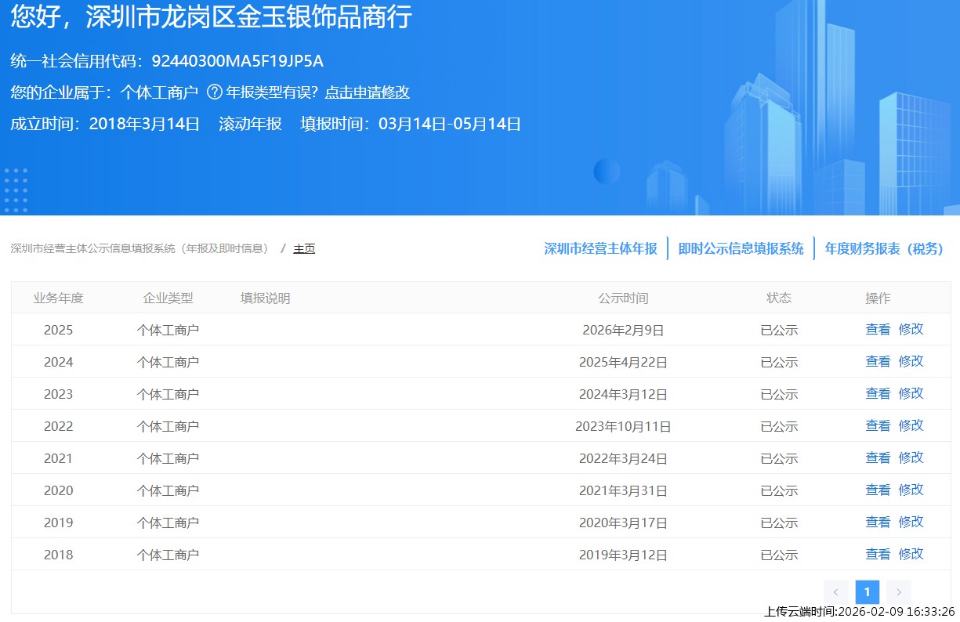View the 2025 annual report
This screenshot has height=622, width=960.
[878, 330]
